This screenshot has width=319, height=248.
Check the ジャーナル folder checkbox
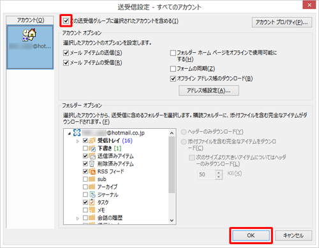(x=85, y=194)
